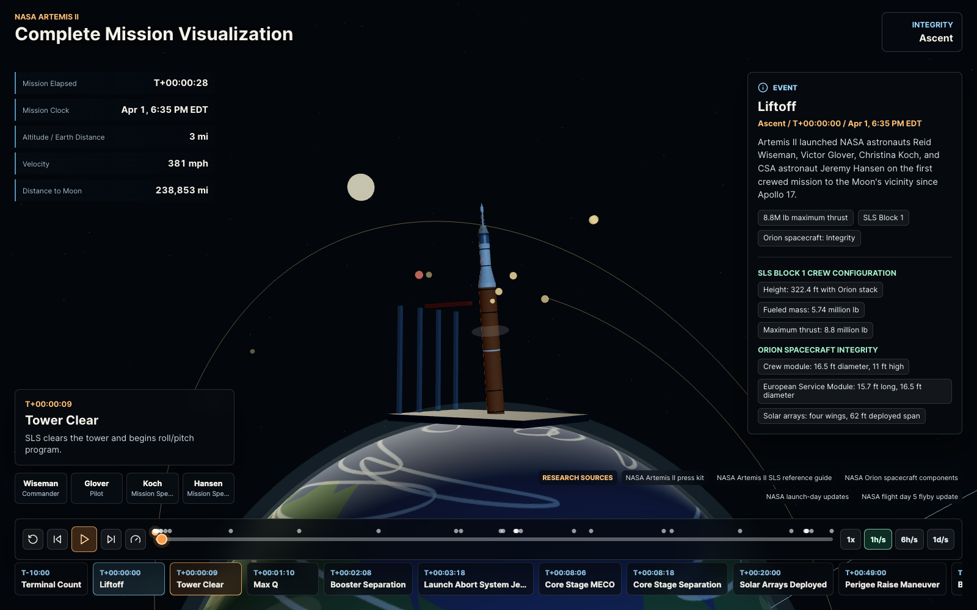Open the NASA Artemis II press kit link
977x610 pixels.
(665, 478)
